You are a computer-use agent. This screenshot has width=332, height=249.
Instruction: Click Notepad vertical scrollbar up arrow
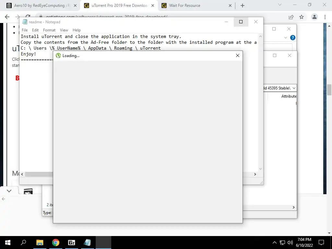click(260, 36)
